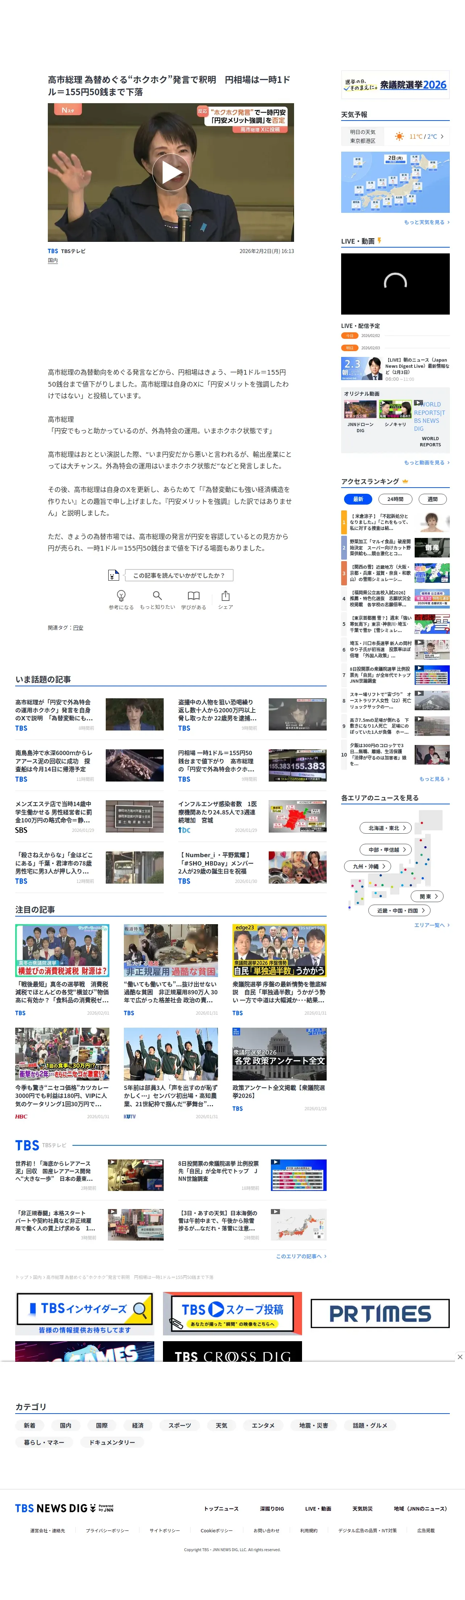Open the 円安 related tag
Viewport: 465px width, 1600px height.
[x=78, y=628]
